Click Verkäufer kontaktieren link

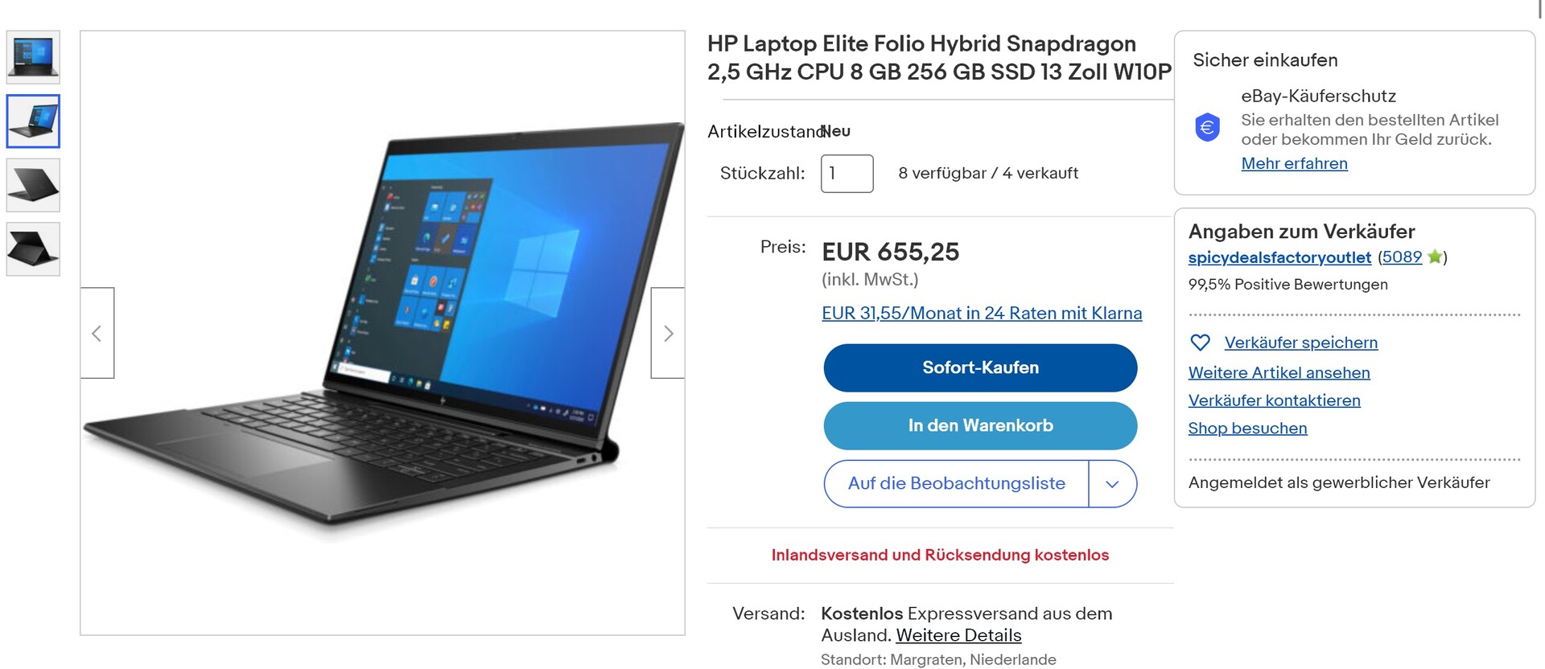click(1274, 400)
